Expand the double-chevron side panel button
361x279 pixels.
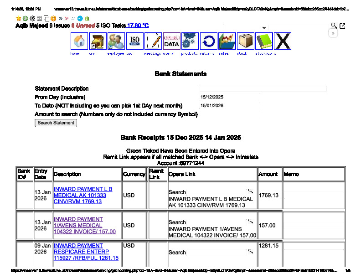pos(334,33)
